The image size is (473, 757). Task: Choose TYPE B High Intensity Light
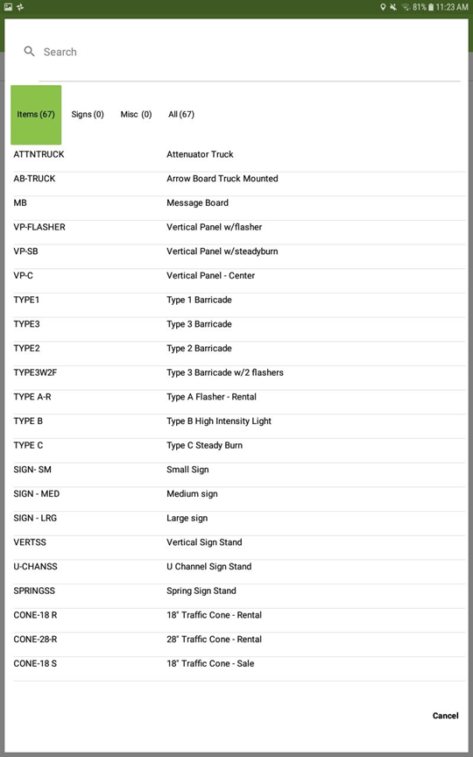[239, 421]
